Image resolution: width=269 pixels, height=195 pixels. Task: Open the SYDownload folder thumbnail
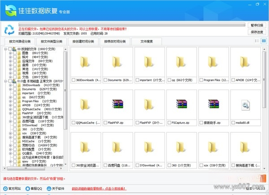tap(149, 147)
